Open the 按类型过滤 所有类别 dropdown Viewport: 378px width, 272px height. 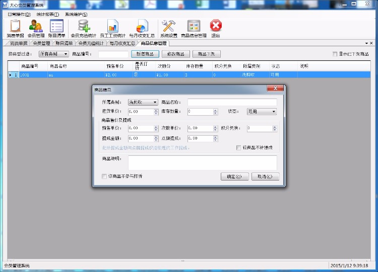point(54,54)
